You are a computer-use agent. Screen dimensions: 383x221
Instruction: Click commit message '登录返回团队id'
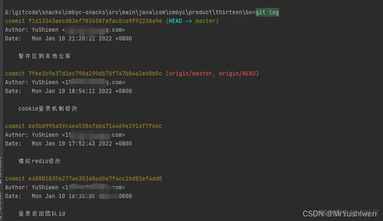click(42, 213)
